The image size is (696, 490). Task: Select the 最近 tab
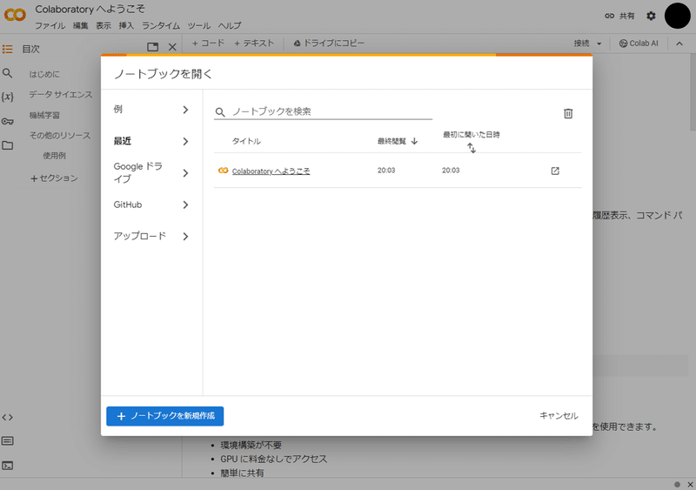click(x=151, y=141)
